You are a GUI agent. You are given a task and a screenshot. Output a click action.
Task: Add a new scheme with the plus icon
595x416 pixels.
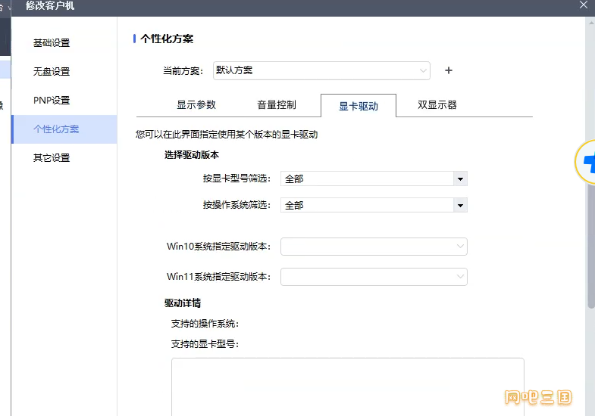pyautogui.click(x=448, y=70)
